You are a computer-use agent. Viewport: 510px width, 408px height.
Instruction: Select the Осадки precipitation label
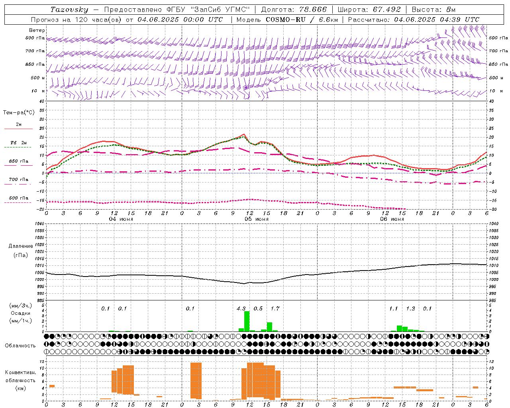click(x=20, y=313)
